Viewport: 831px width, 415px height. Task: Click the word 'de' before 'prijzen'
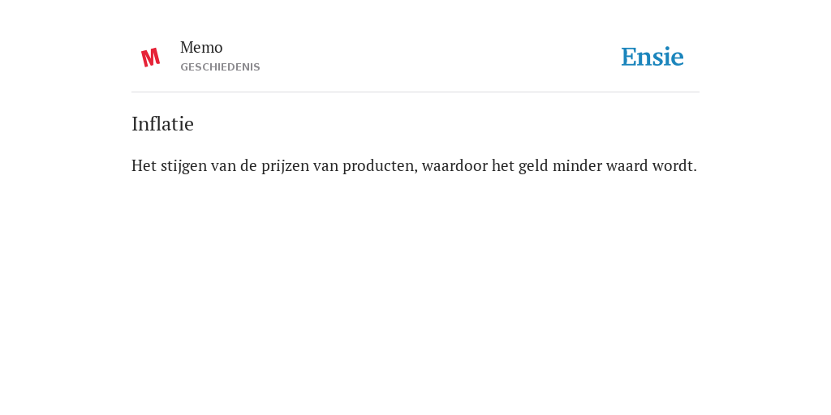[x=248, y=165]
